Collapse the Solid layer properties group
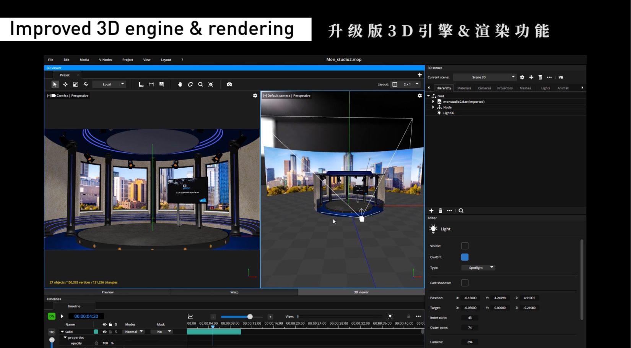This screenshot has width=631, height=348. 65,338
